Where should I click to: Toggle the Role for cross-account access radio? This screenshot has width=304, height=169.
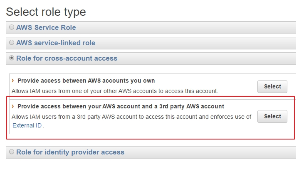[12, 58]
